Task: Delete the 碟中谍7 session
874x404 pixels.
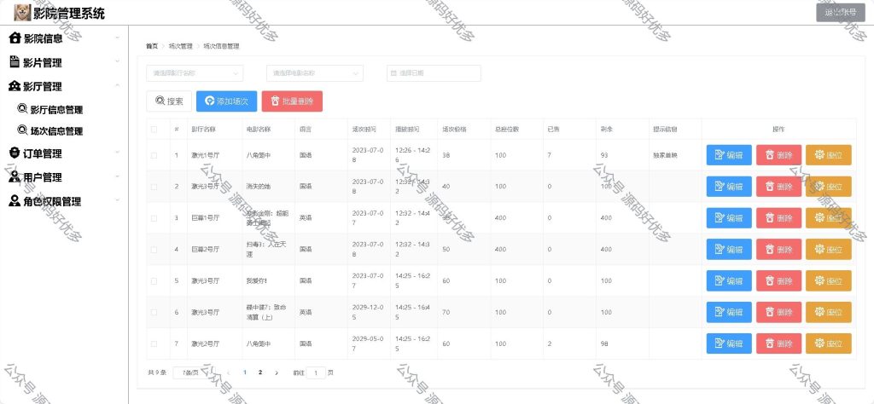Action: tap(778, 312)
